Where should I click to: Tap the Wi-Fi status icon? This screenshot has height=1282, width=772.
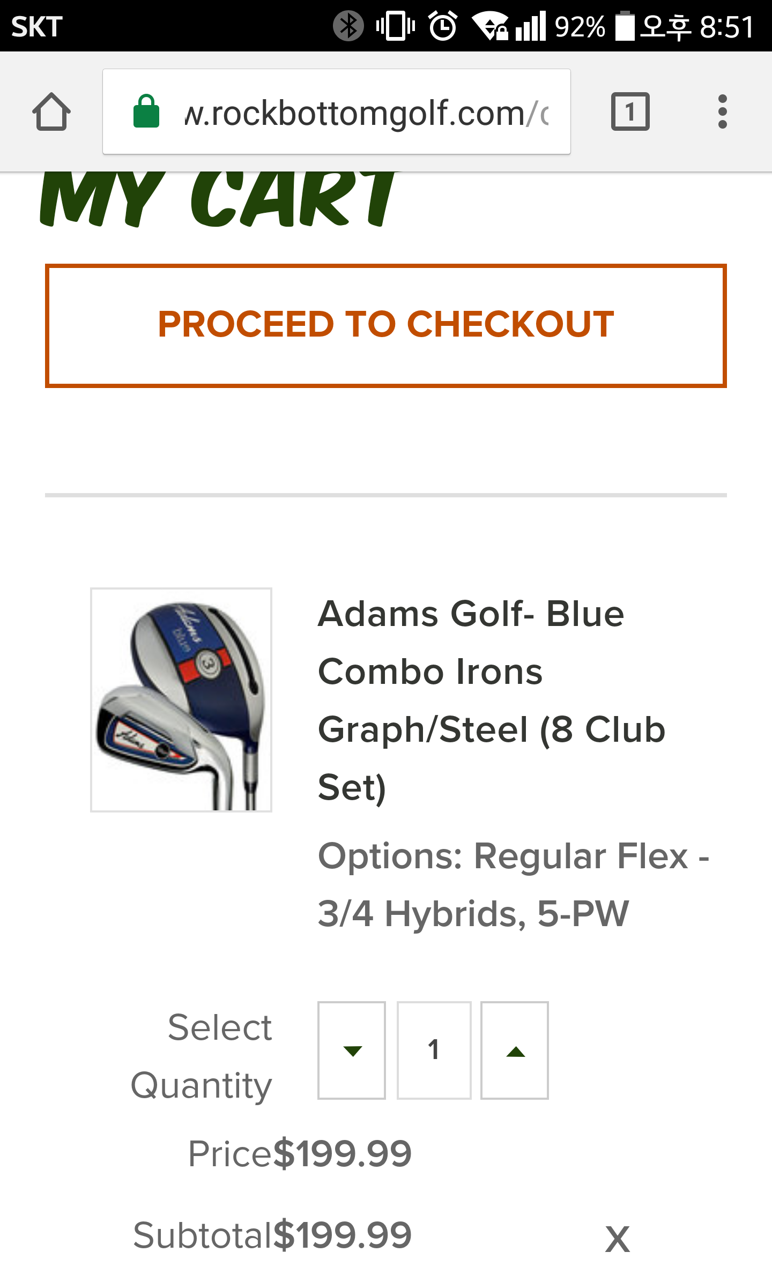click(x=490, y=26)
